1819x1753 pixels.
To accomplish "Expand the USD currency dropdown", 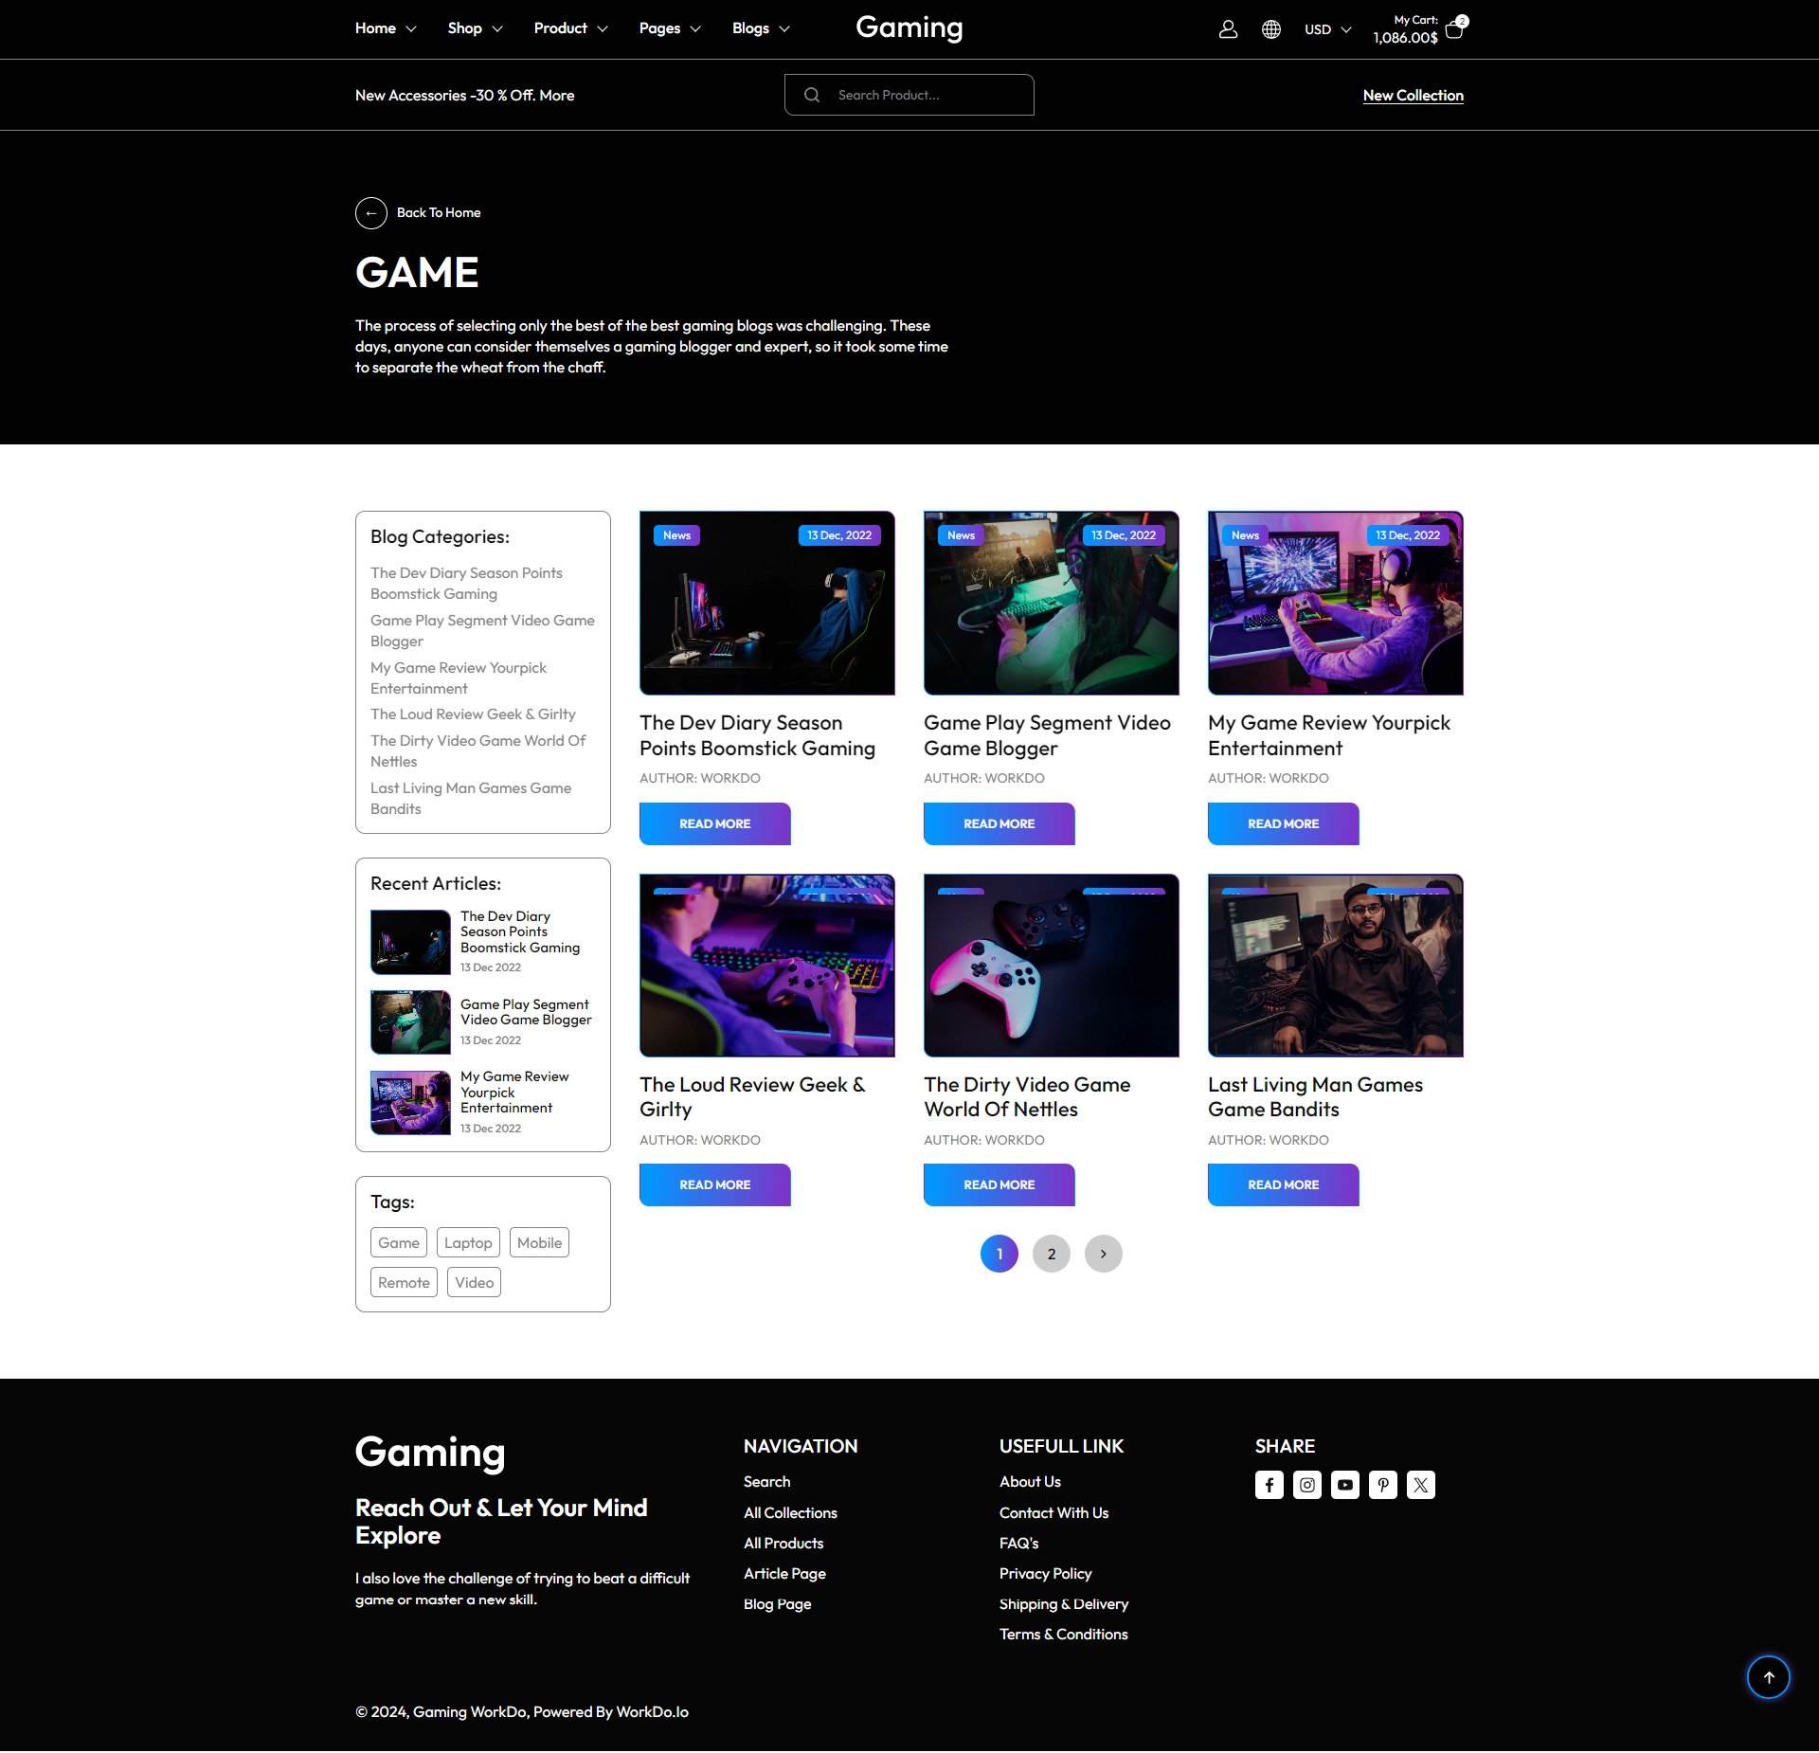I will (x=1326, y=29).
